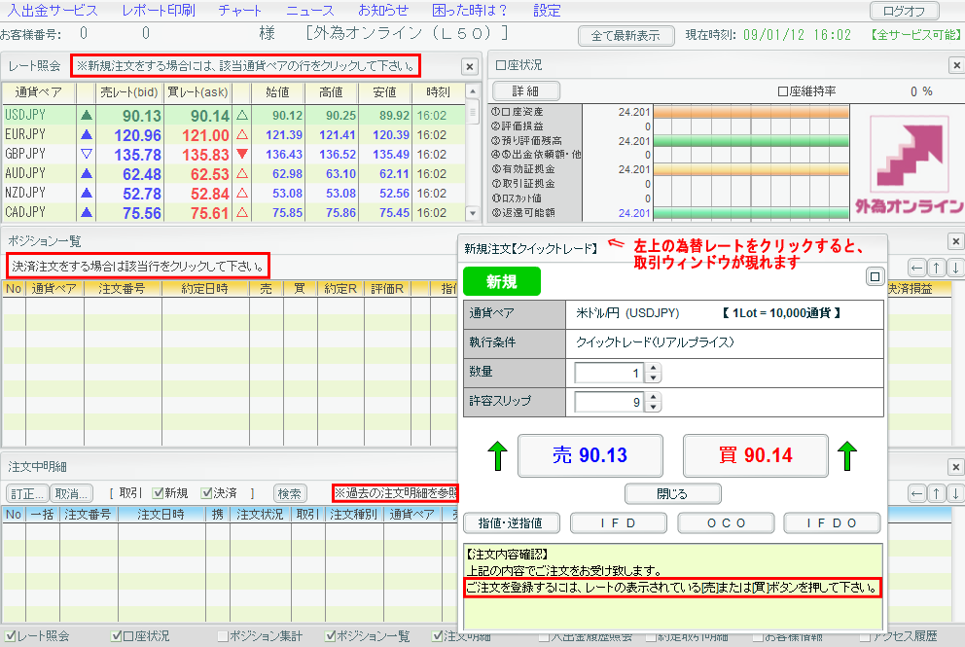Image resolution: width=965 pixels, height=647 pixels.
Task: Click the green 新規 button
Action: tap(502, 281)
